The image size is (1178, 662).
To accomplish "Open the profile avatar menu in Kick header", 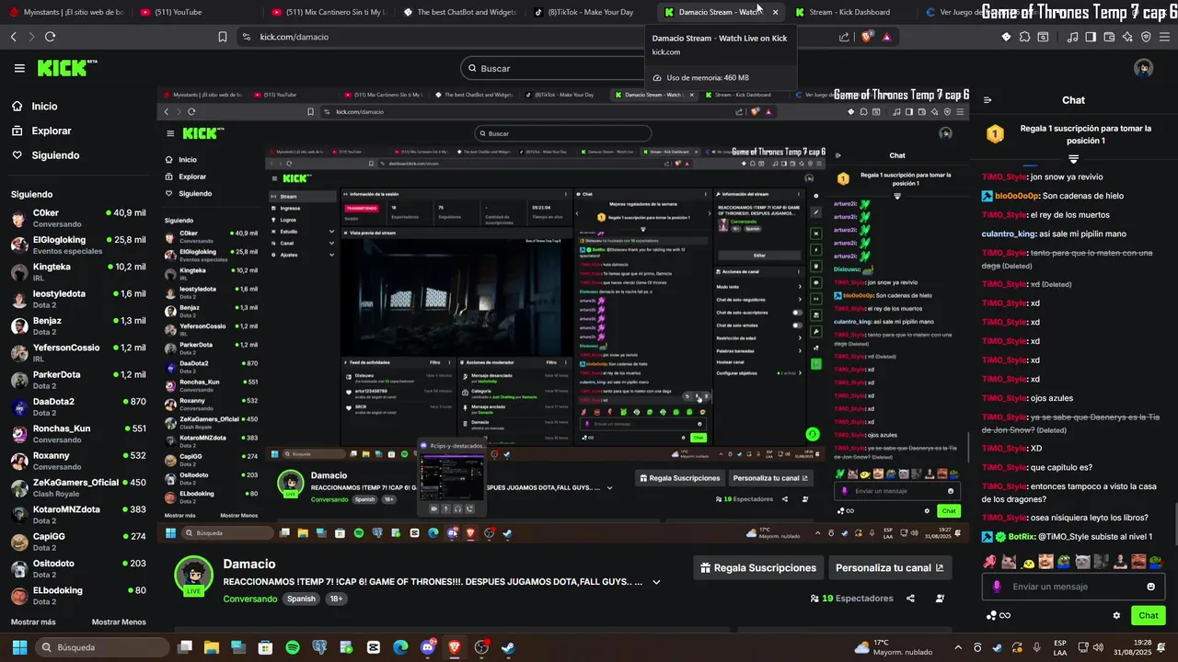I will 1143,68.
